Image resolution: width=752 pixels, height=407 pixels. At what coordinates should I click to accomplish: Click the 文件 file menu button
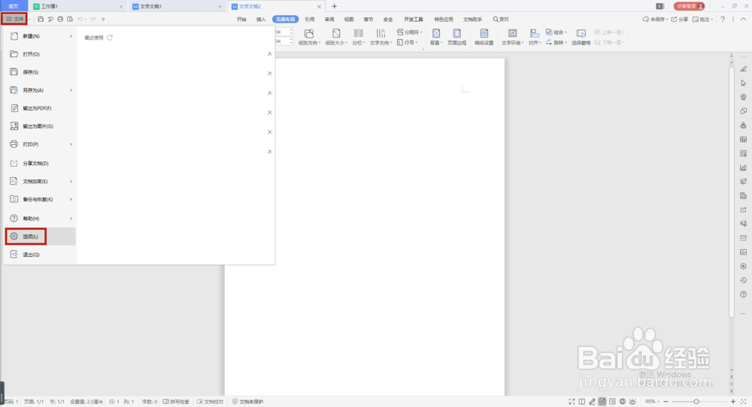click(14, 20)
